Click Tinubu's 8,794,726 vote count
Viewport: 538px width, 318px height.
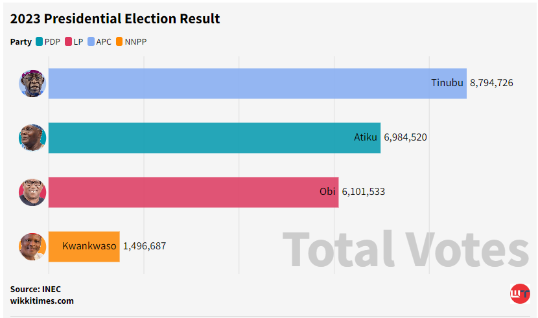[491, 83]
